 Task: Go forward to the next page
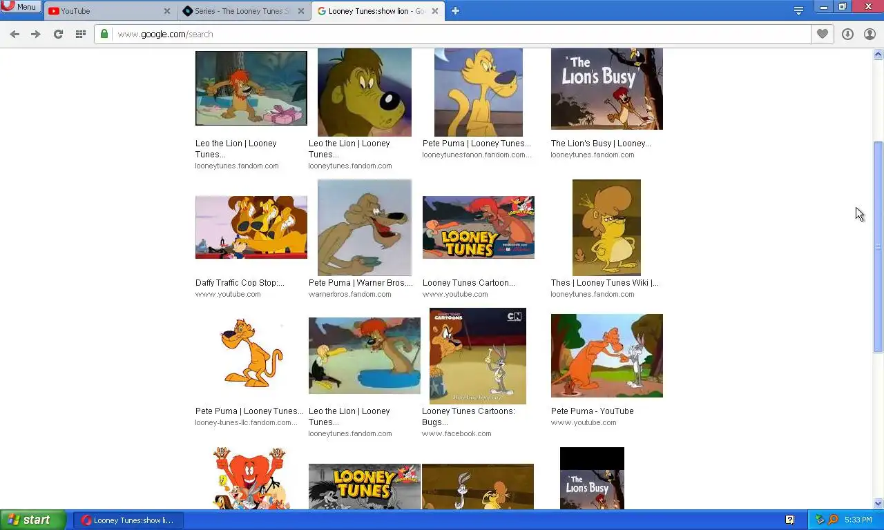pos(36,34)
